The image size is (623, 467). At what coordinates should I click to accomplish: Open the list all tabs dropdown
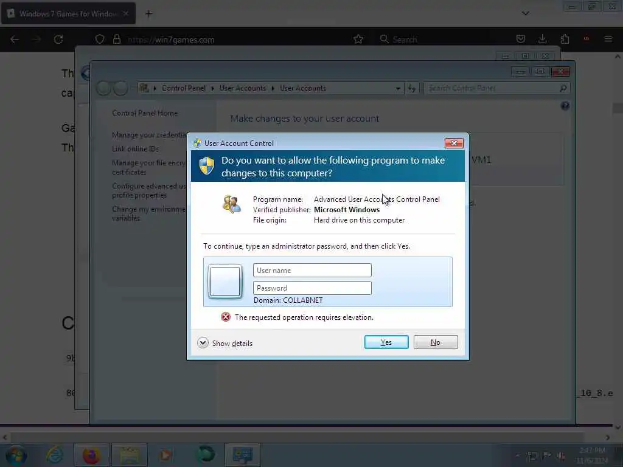click(x=525, y=13)
